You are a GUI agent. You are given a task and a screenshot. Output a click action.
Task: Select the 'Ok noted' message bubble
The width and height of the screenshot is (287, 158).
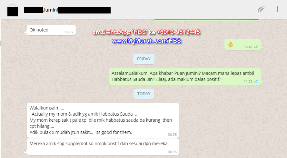51,30
